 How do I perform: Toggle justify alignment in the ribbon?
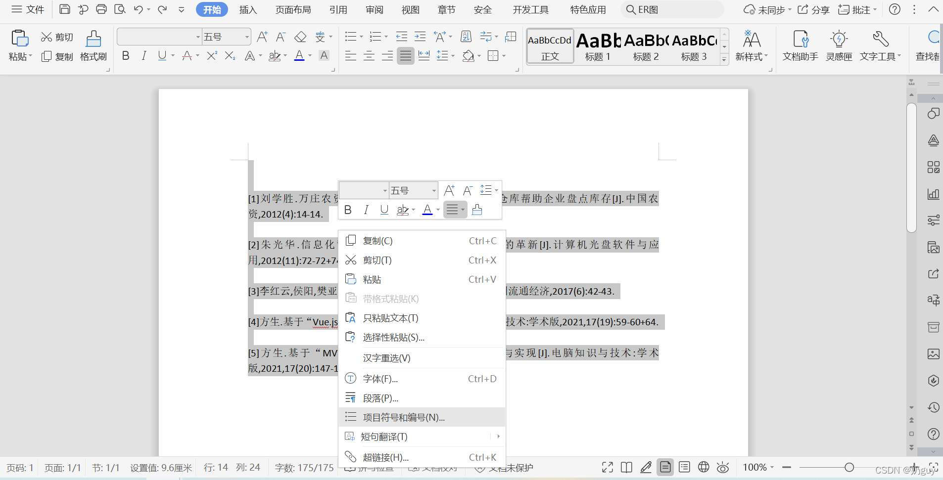click(x=406, y=56)
